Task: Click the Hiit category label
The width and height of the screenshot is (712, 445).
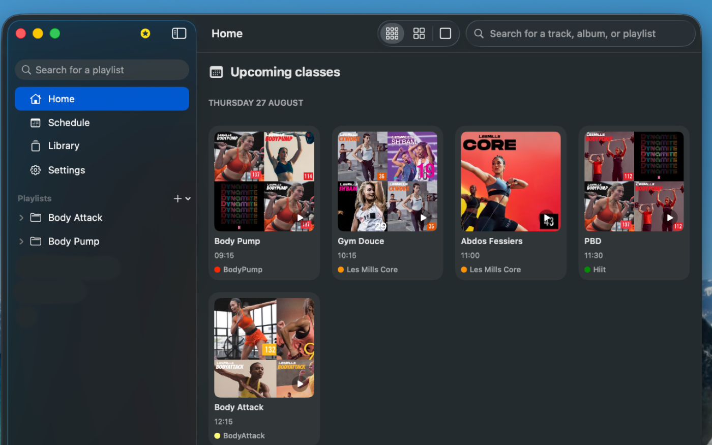Action: point(599,270)
